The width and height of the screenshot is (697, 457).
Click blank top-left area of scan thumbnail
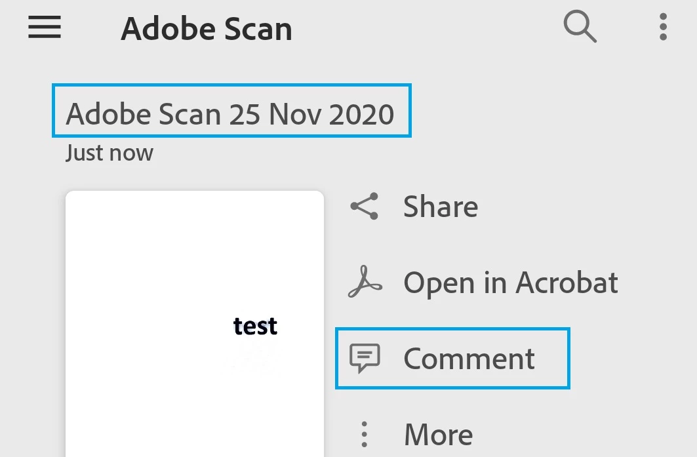click(x=111, y=229)
